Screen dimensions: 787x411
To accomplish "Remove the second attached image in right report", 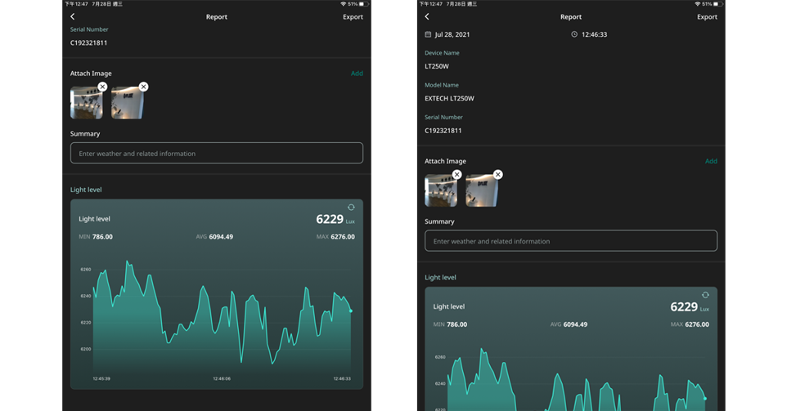I will point(497,174).
